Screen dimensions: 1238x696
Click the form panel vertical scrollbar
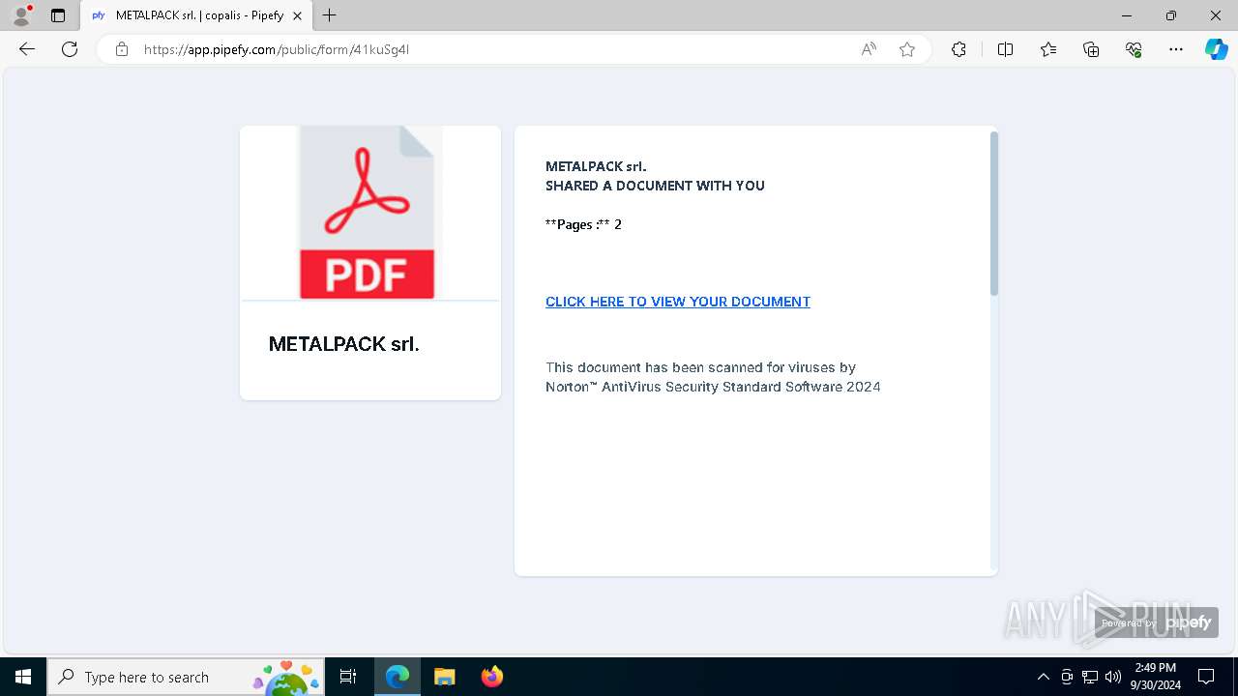[x=994, y=214]
